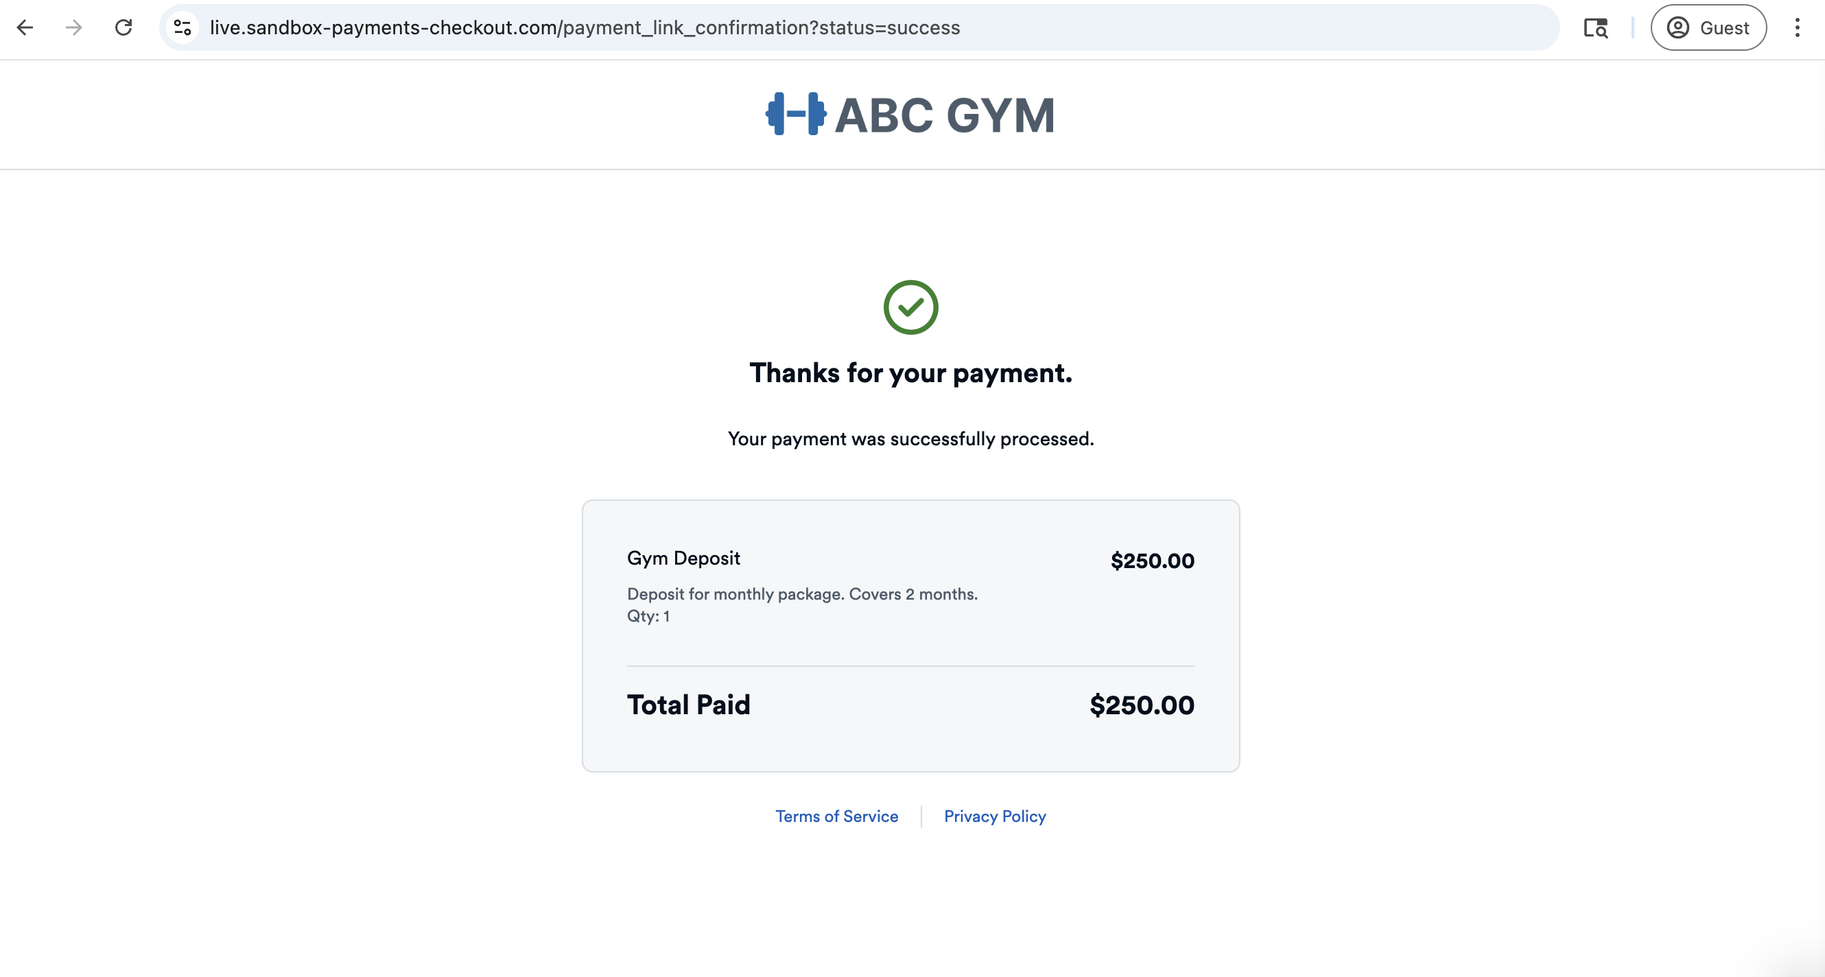Click the payment successfully processed message
The width and height of the screenshot is (1825, 977).
(911, 439)
